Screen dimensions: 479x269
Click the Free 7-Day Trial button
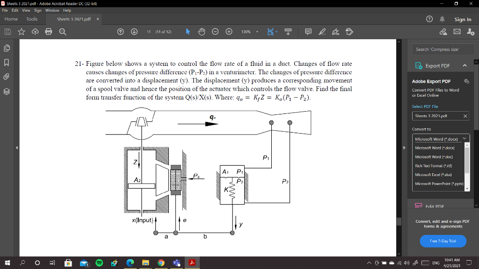click(443, 241)
